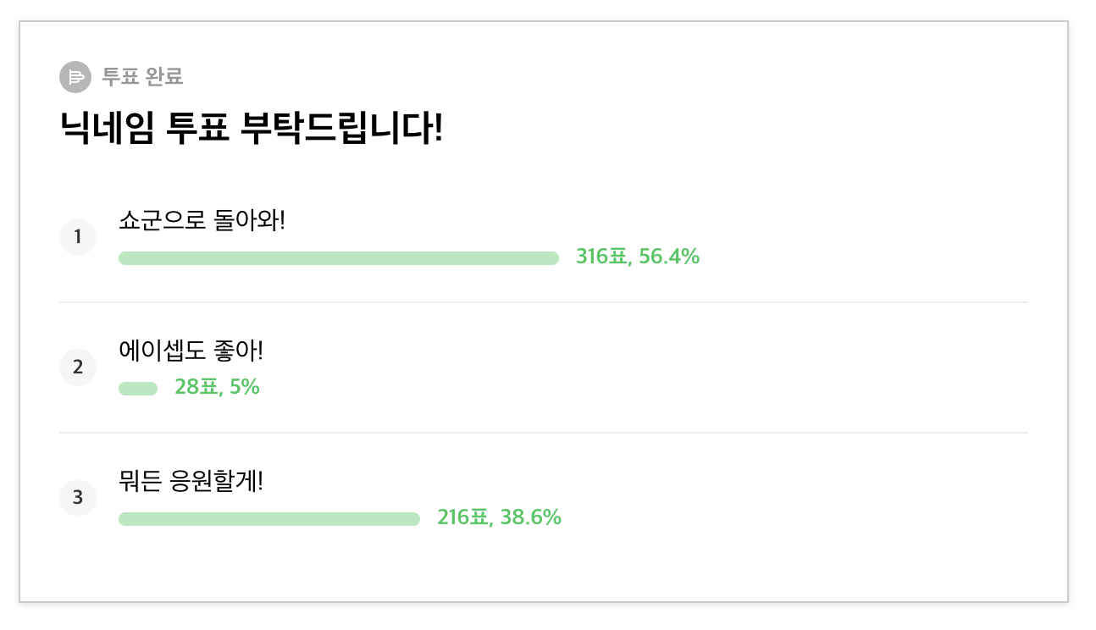Select the number 1 option badge

[78, 236]
